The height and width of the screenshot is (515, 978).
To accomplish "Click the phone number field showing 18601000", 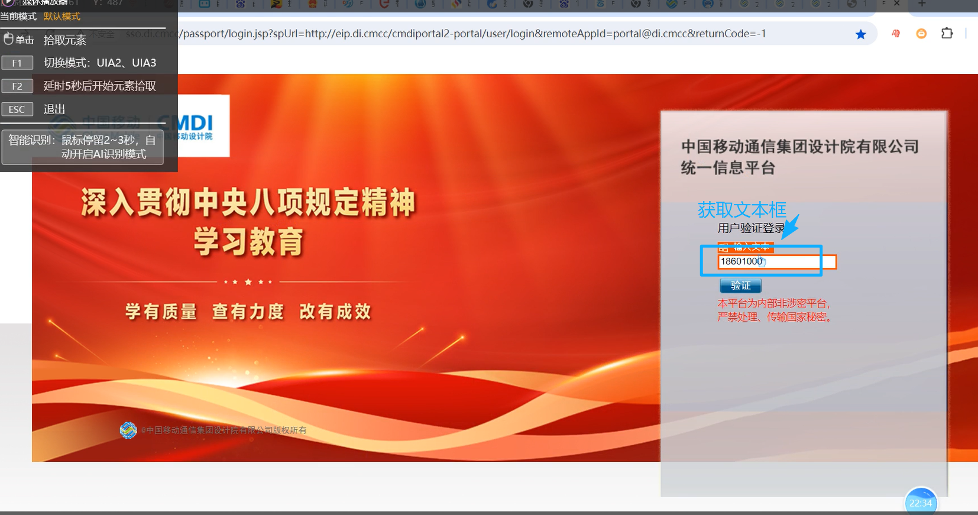I will 777,261.
